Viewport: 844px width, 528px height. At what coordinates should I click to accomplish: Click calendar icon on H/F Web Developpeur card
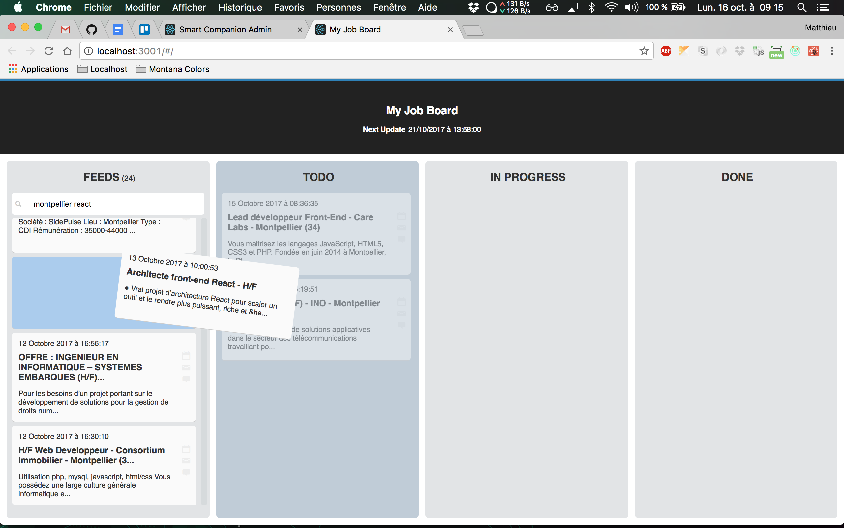[186, 449]
